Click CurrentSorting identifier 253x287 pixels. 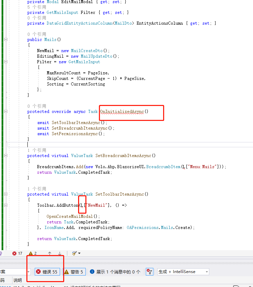pos(88,84)
